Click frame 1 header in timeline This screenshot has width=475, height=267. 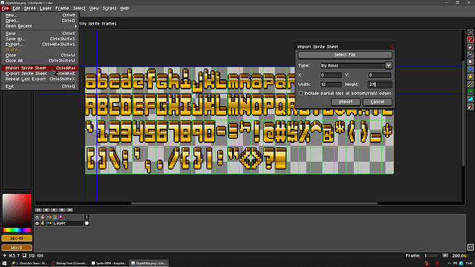tap(87, 217)
